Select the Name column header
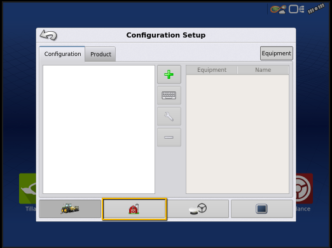 coord(263,70)
